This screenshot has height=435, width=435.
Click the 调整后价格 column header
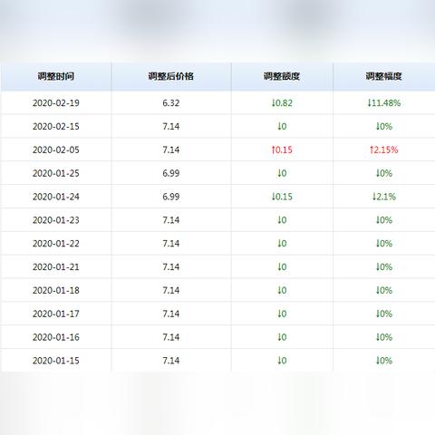point(171,76)
